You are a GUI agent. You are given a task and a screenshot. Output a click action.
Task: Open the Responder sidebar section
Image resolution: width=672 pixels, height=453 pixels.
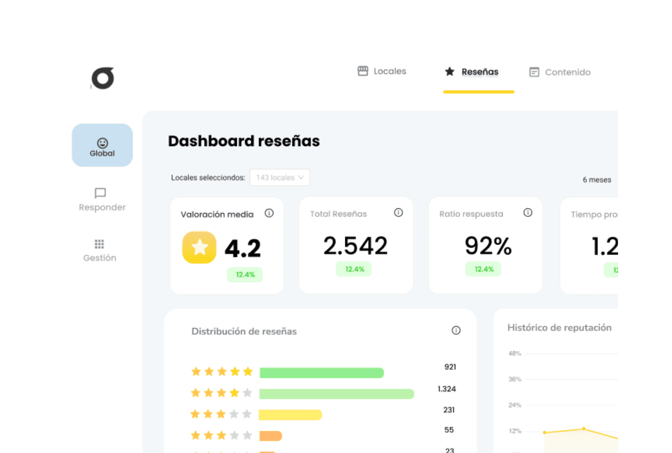pyautogui.click(x=102, y=200)
